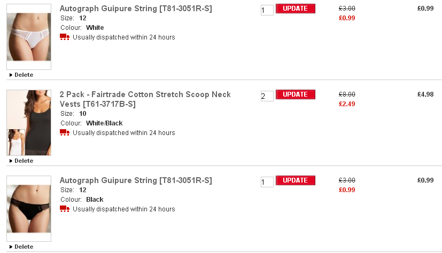Update quantity for Cotton Scoop Neck Vests
Viewport: 442px width, 253px height.
click(295, 94)
